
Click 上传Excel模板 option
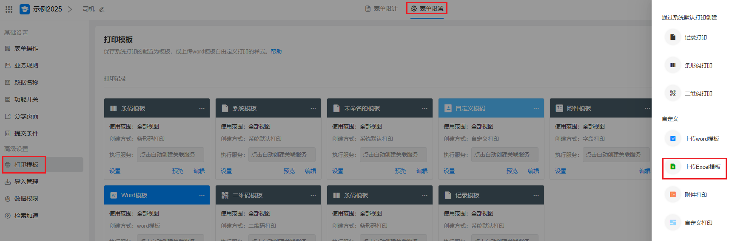[702, 167]
